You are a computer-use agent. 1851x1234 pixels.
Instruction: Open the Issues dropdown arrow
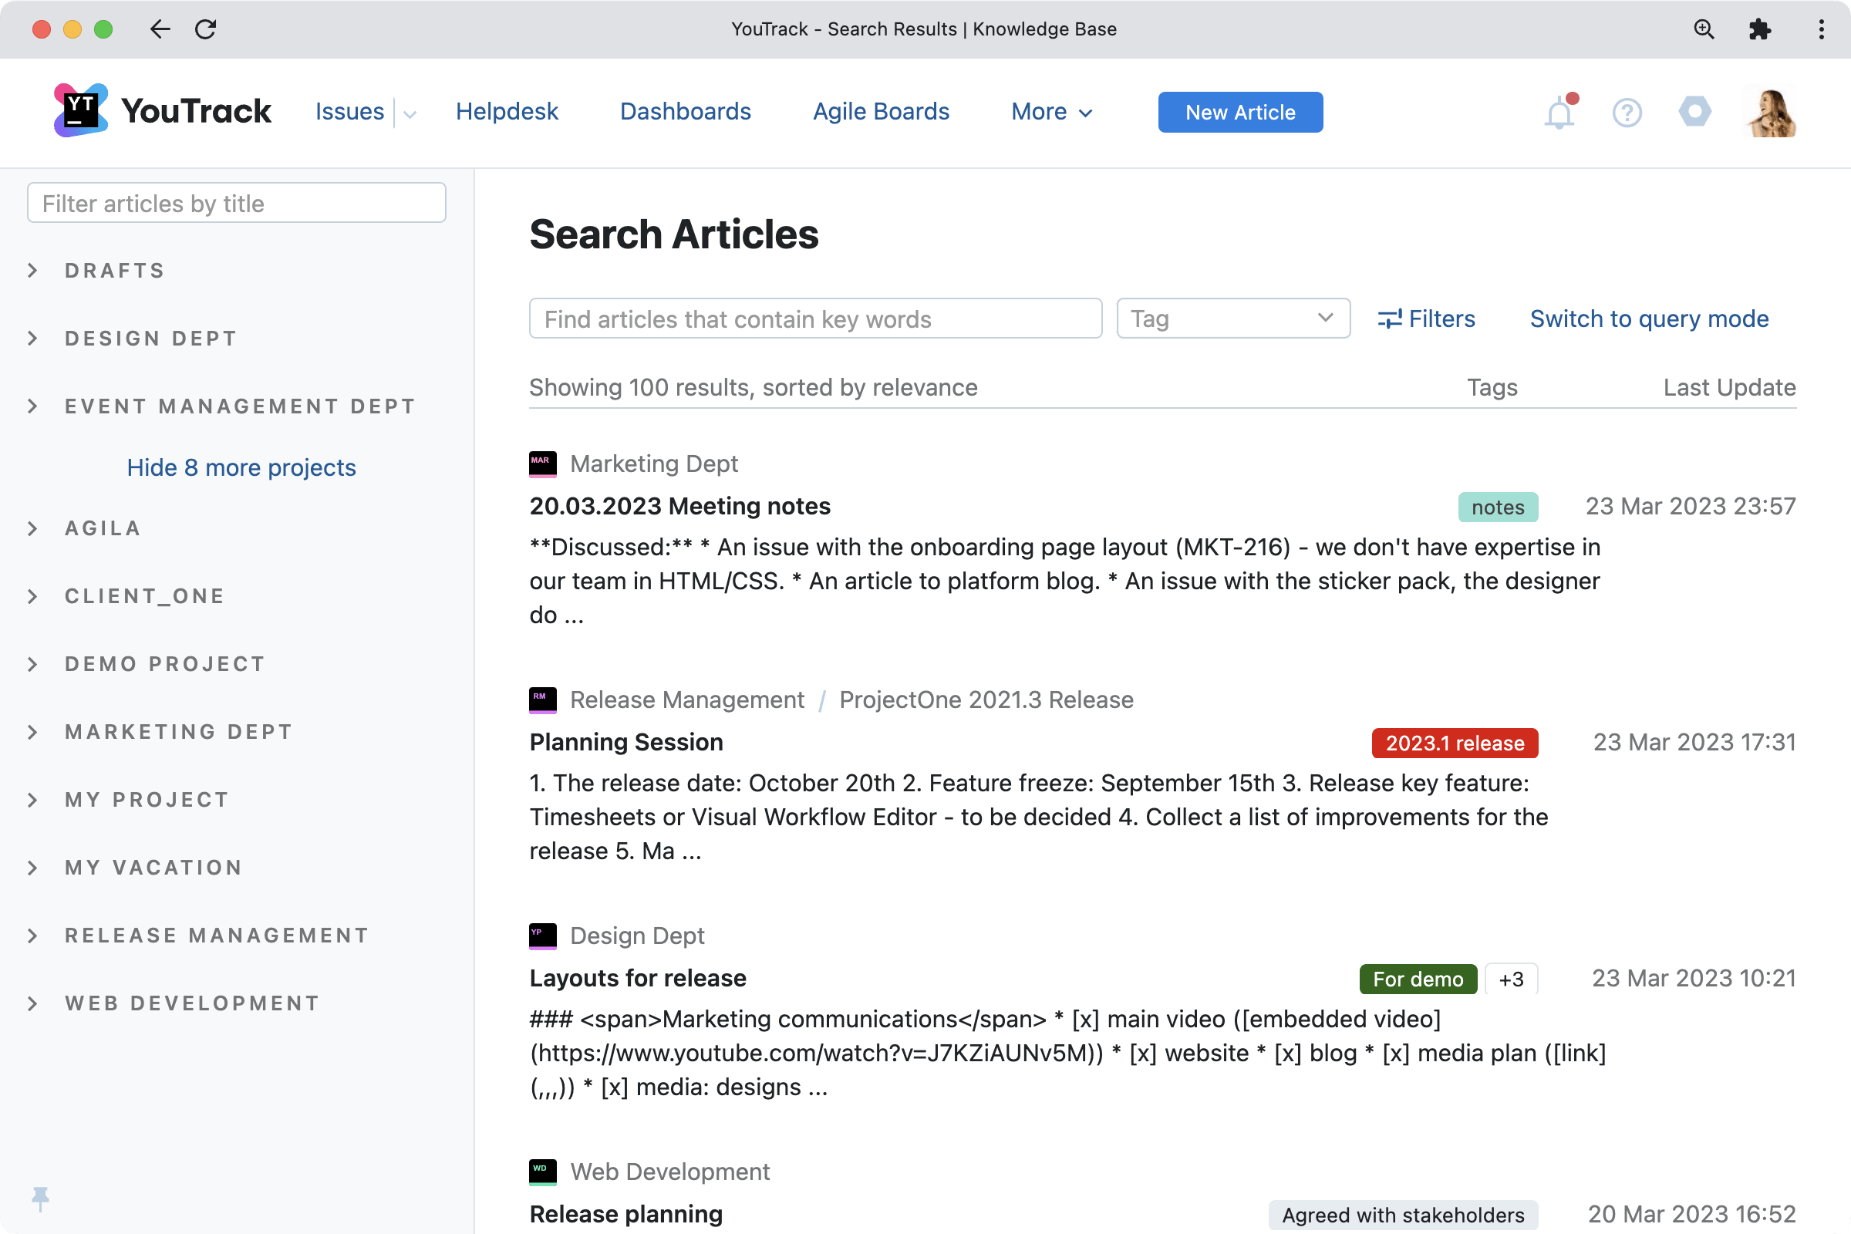(410, 113)
